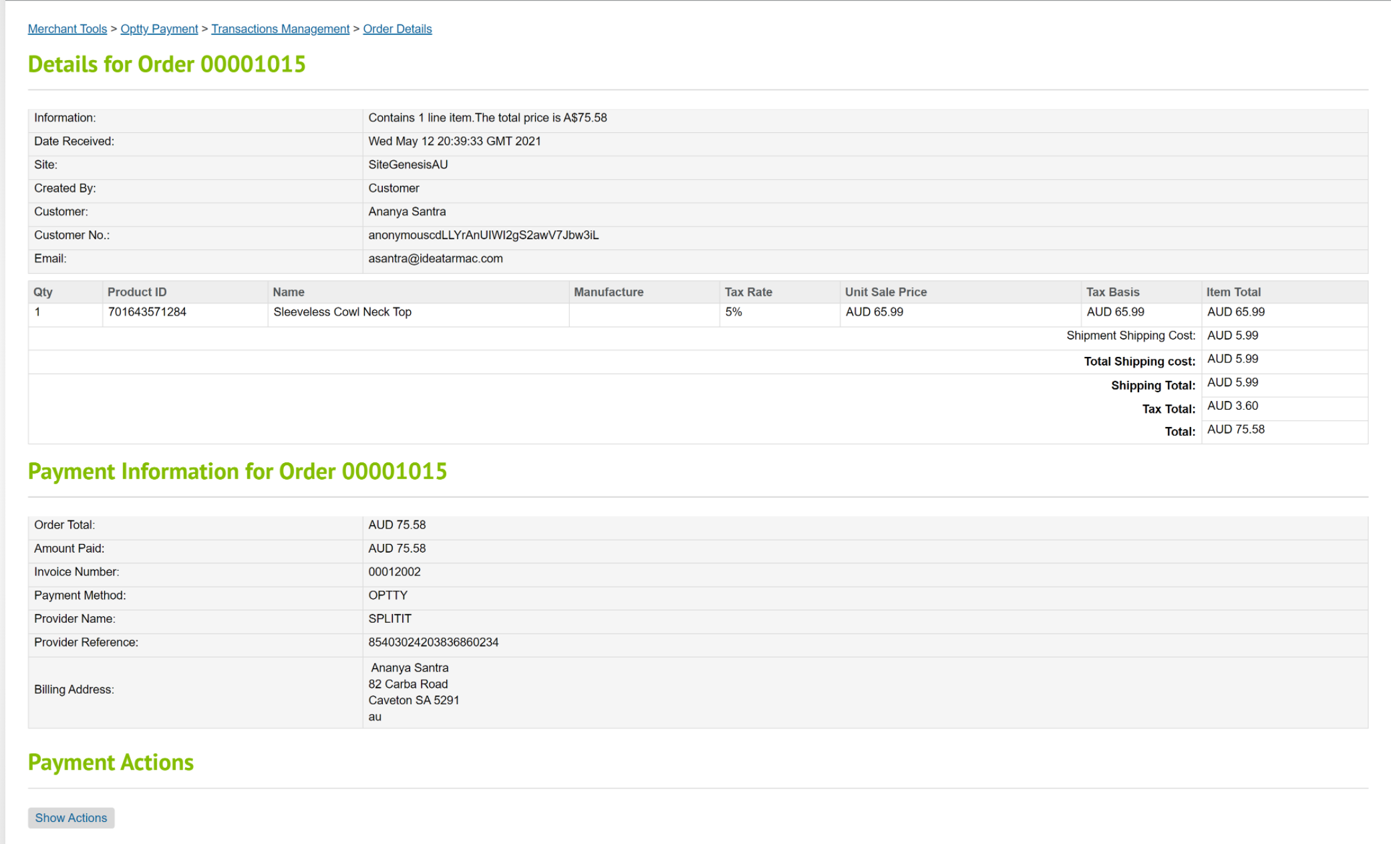Click the Payment Actions section heading
Image resolution: width=1391 pixels, height=844 pixels.
click(111, 762)
